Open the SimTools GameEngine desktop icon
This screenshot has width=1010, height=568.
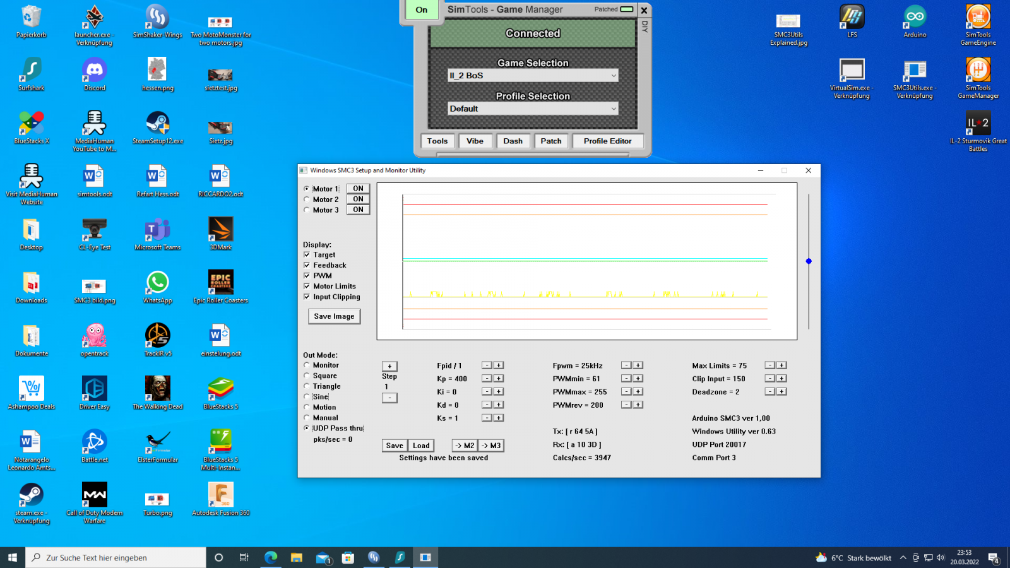click(x=978, y=25)
